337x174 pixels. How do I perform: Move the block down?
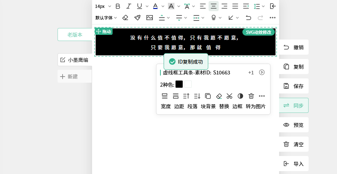tap(197, 96)
